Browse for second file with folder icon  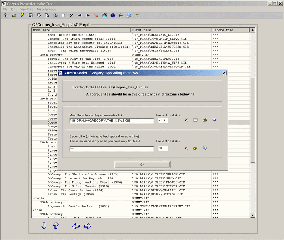coord(195,148)
